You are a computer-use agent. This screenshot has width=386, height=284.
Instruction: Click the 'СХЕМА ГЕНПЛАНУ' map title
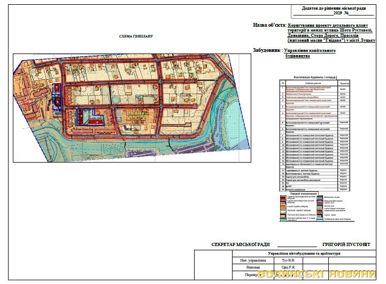137,36
